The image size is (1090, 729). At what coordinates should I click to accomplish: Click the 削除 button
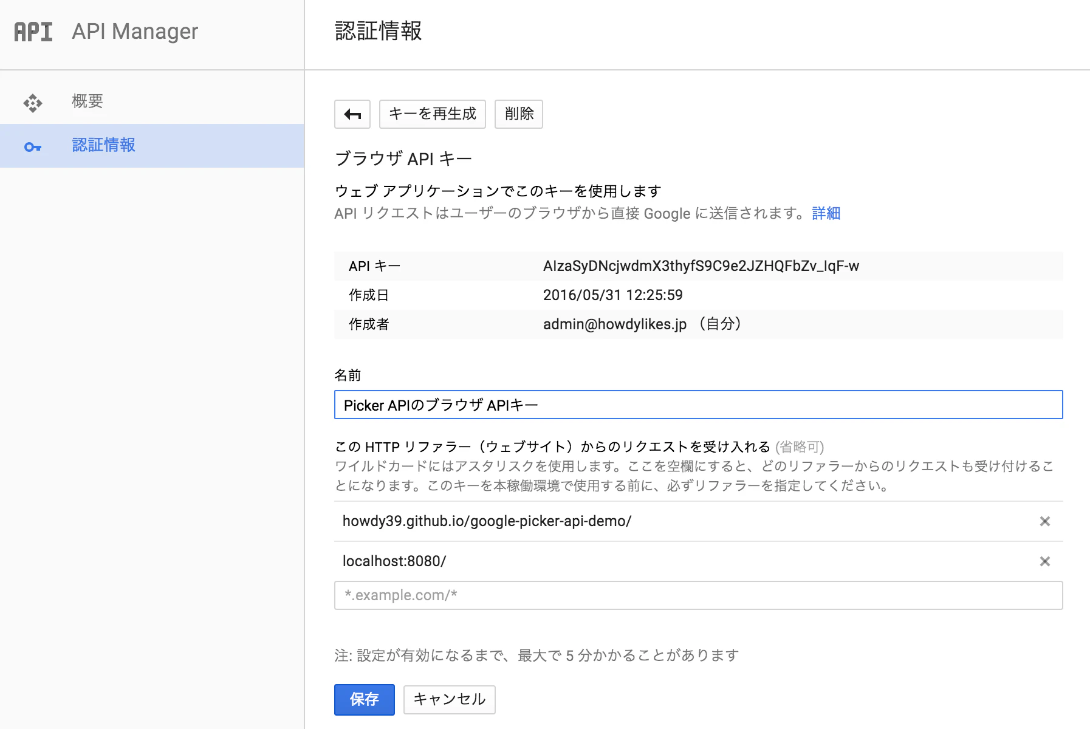point(519,114)
